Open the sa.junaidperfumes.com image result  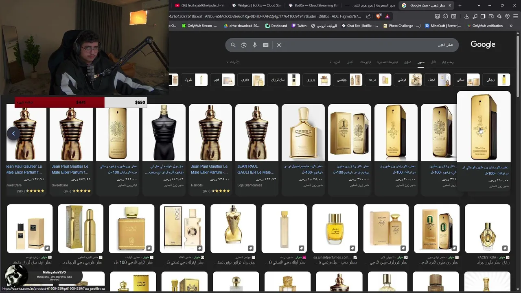click(335, 229)
